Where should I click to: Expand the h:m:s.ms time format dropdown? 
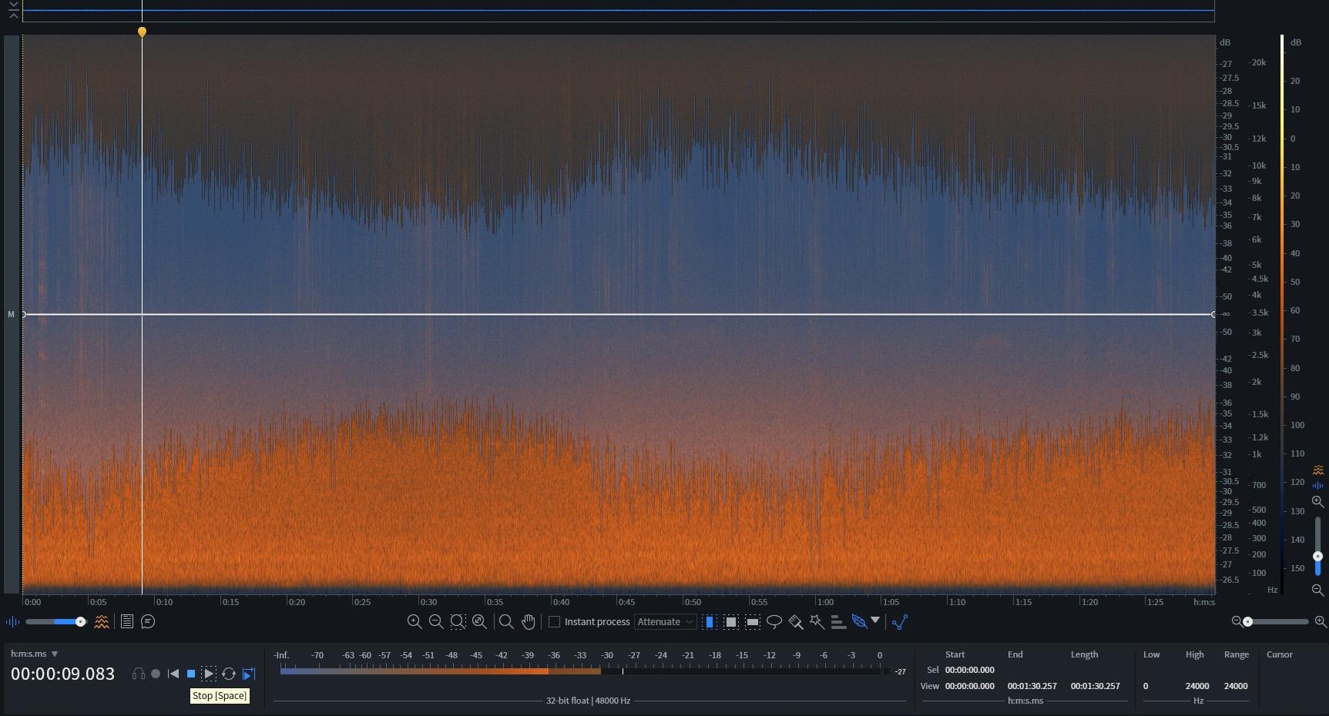pos(55,654)
